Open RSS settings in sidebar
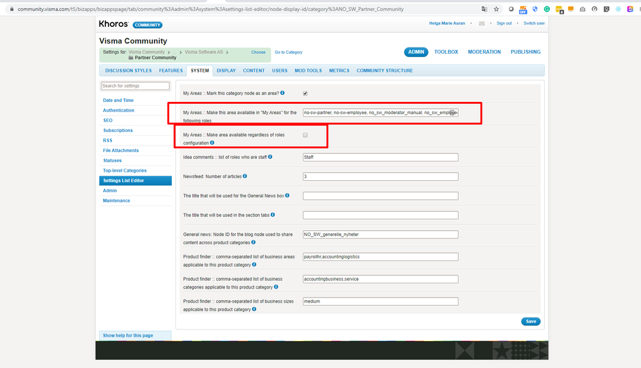This screenshot has height=368, width=641. (108, 140)
